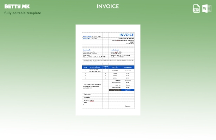Click the Total Amount column header
This screenshot has height=140, width=216.
point(127,67)
